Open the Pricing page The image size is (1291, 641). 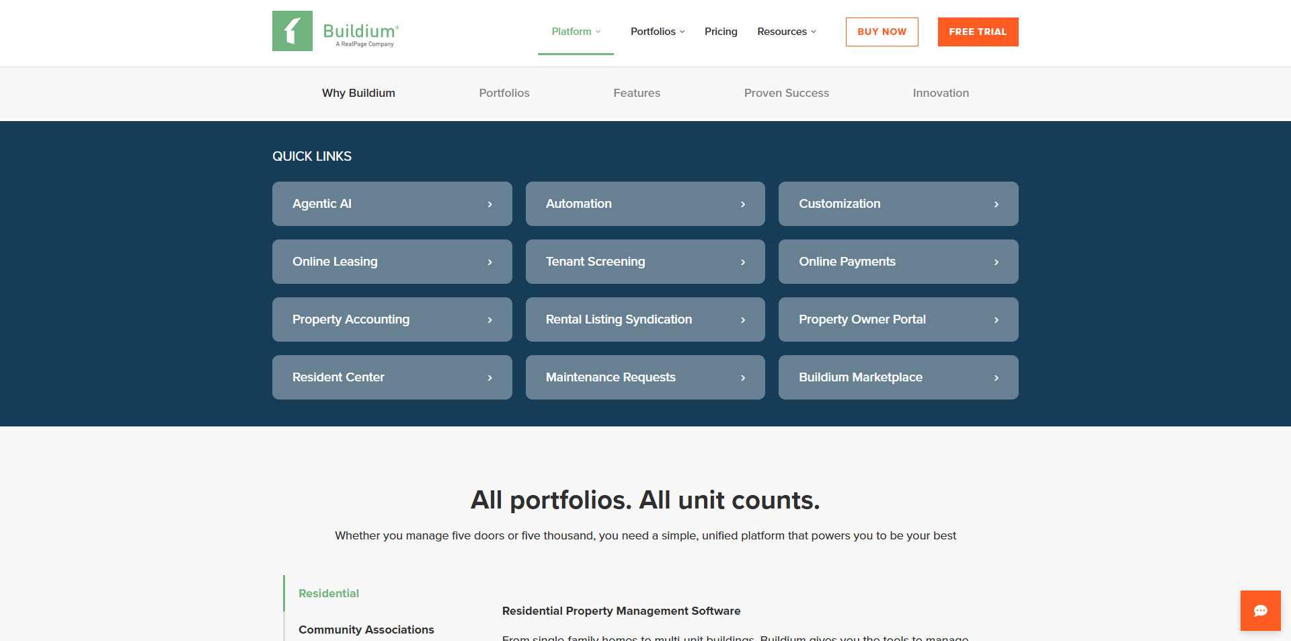point(721,32)
